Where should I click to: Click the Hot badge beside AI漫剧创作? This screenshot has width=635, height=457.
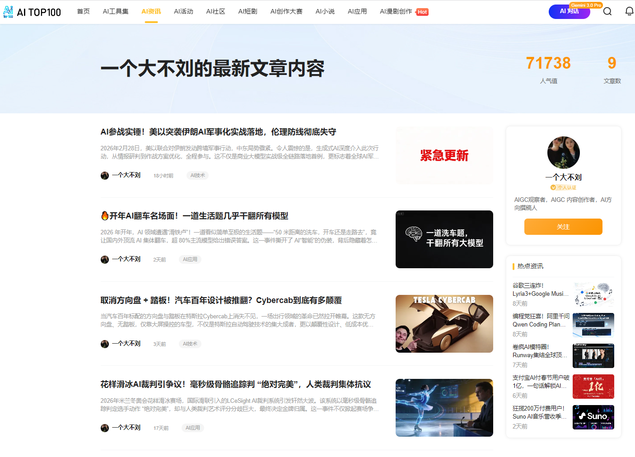click(x=422, y=12)
